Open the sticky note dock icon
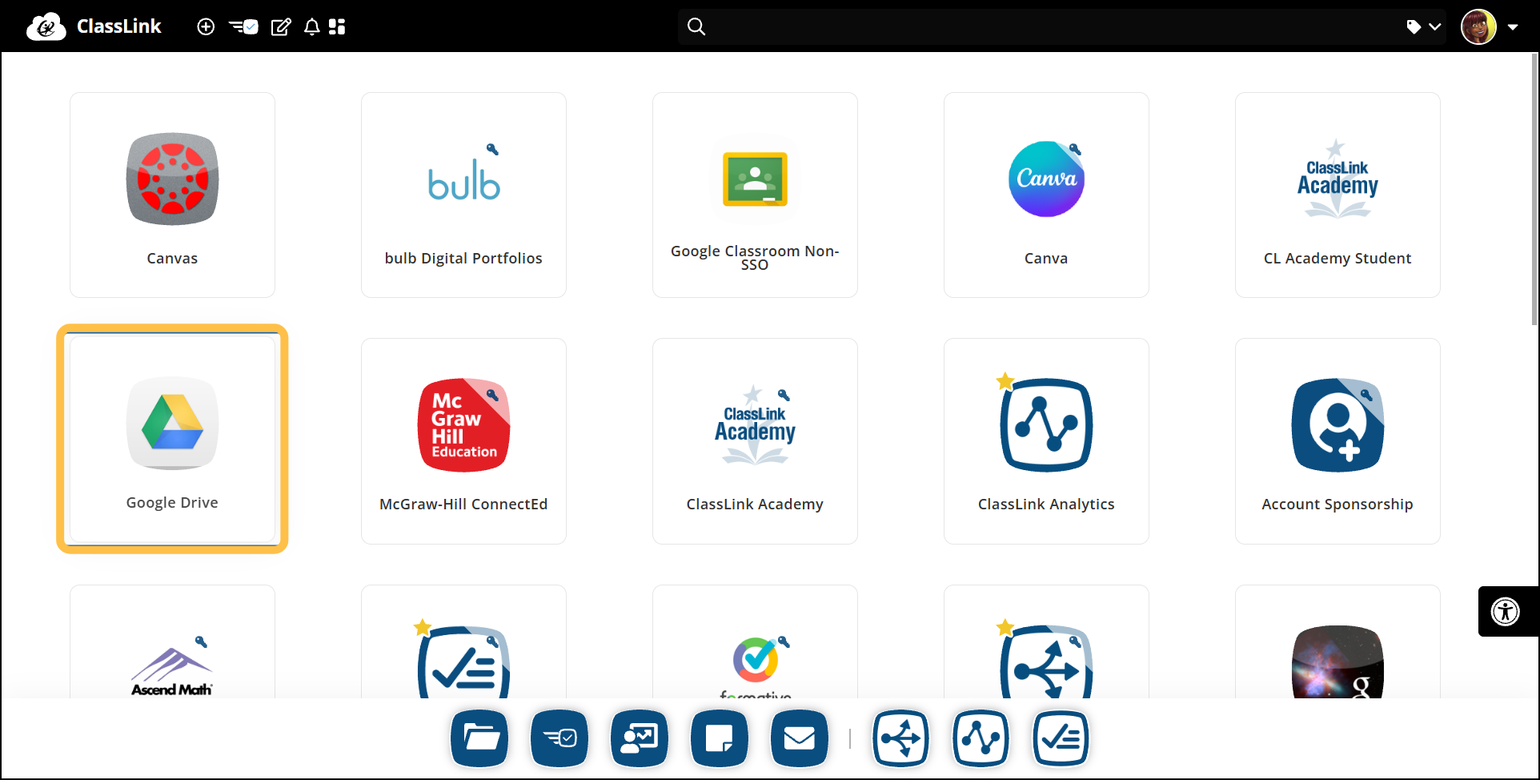 (720, 738)
